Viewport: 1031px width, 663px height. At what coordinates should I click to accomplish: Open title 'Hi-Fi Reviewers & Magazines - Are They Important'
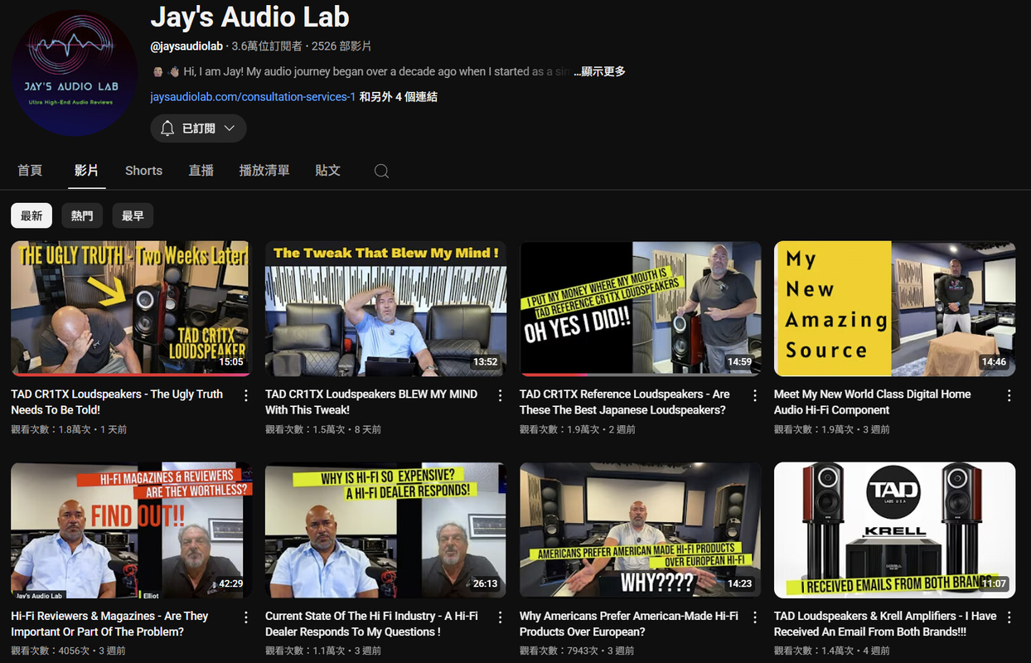pyautogui.click(x=109, y=624)
